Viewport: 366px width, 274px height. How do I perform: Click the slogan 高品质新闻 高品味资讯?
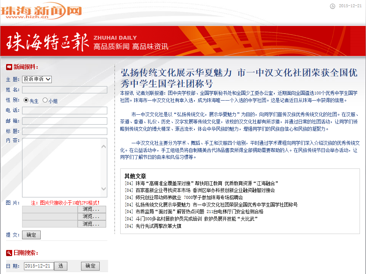click(131, 46)
